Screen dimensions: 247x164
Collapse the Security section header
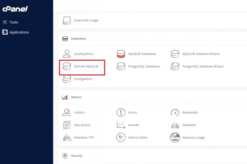(153, 156)
